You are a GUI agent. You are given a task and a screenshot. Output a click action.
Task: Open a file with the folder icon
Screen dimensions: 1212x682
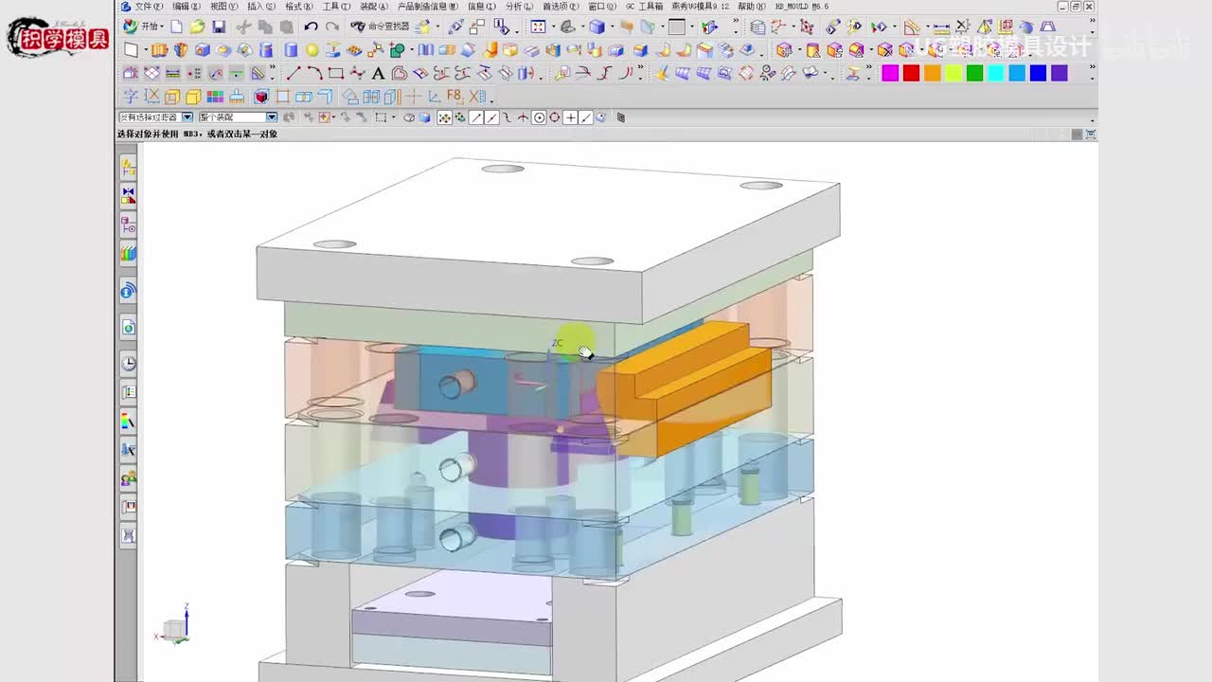197,27
